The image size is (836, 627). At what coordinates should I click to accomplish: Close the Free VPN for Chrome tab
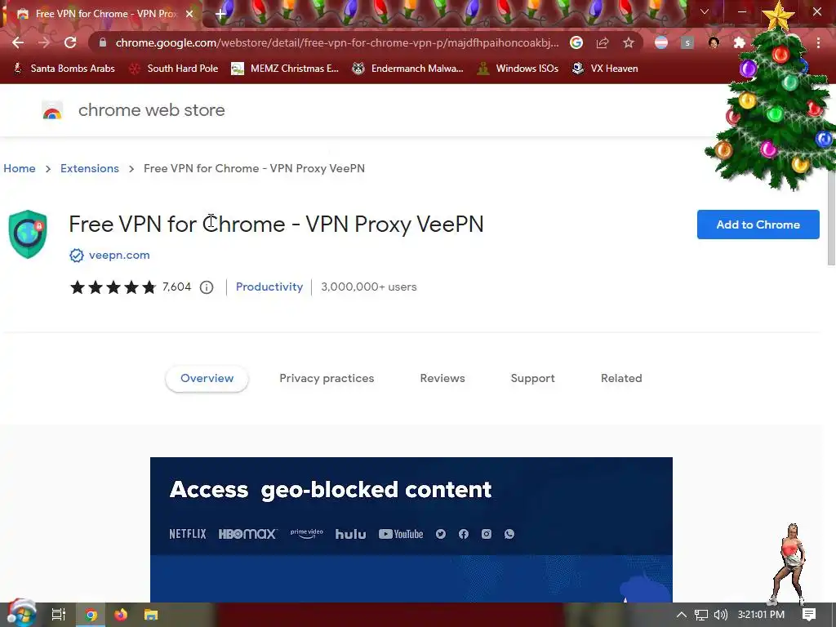click(189, 14)
